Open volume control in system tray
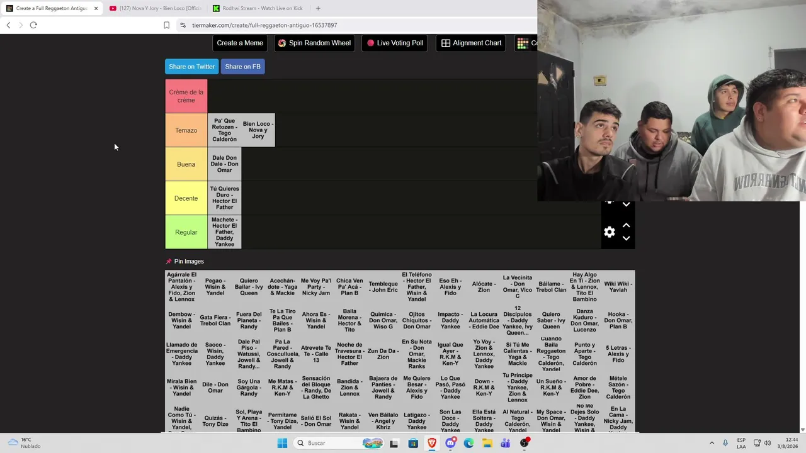Viewport: 806px width, 453px height. pyautogui.click(x=767, y=443)
